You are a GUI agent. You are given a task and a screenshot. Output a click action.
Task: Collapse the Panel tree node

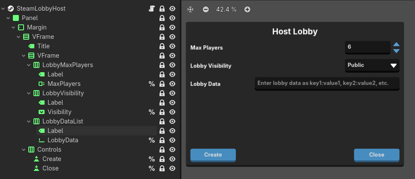tap(8, 18)
